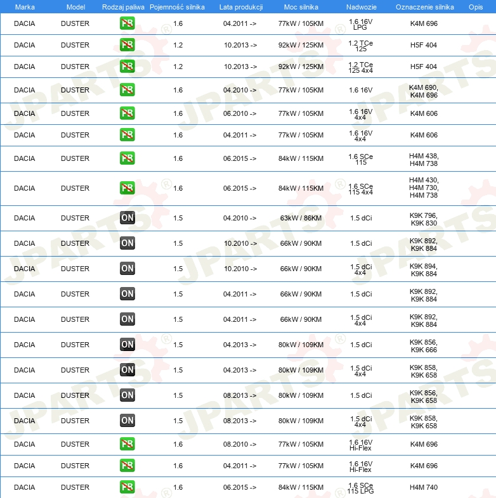
Task: Click the petrol icon in the 04.2011 Hi-Flex row
Action: [127, 466]
